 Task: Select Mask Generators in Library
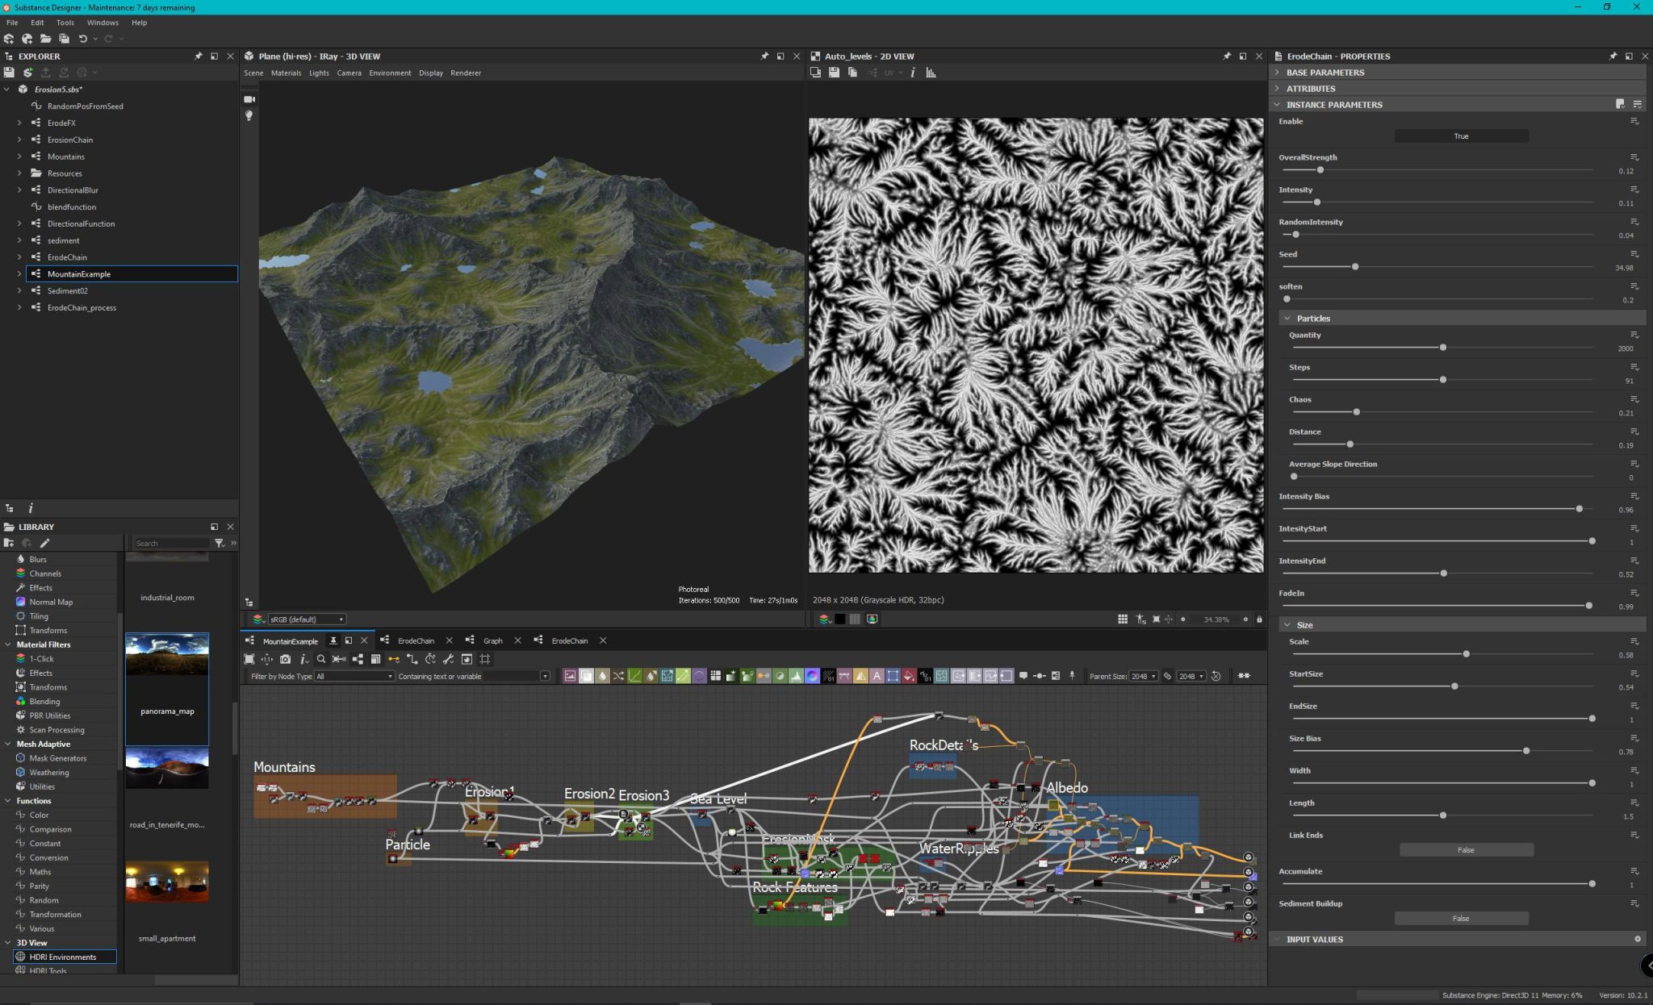(x=57, y=758)
